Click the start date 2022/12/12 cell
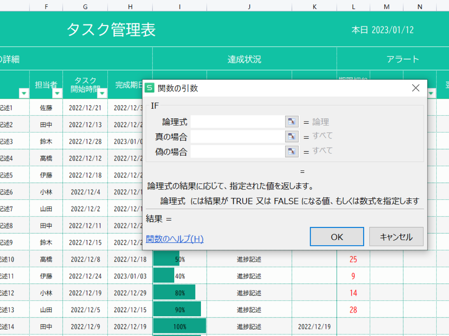 click(85, 158)
